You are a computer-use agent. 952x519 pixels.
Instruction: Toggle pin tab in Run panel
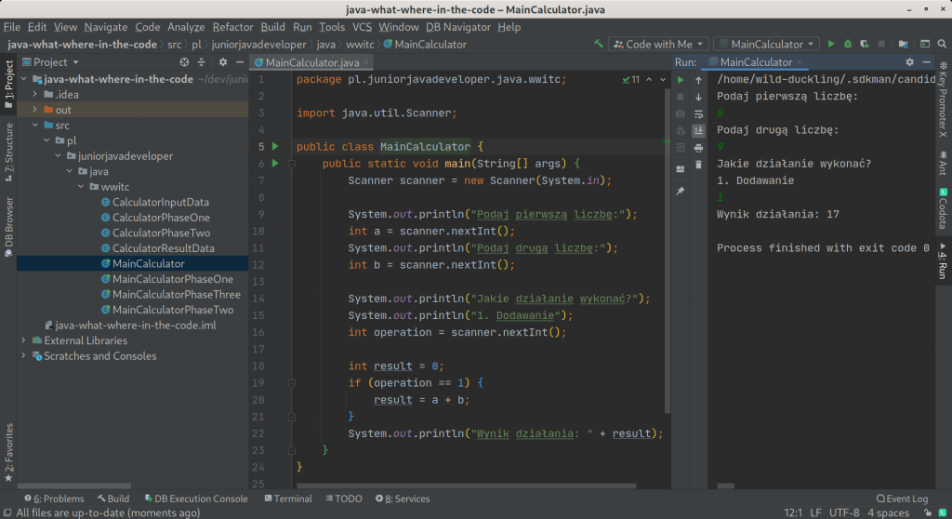[x=681, y=191]
